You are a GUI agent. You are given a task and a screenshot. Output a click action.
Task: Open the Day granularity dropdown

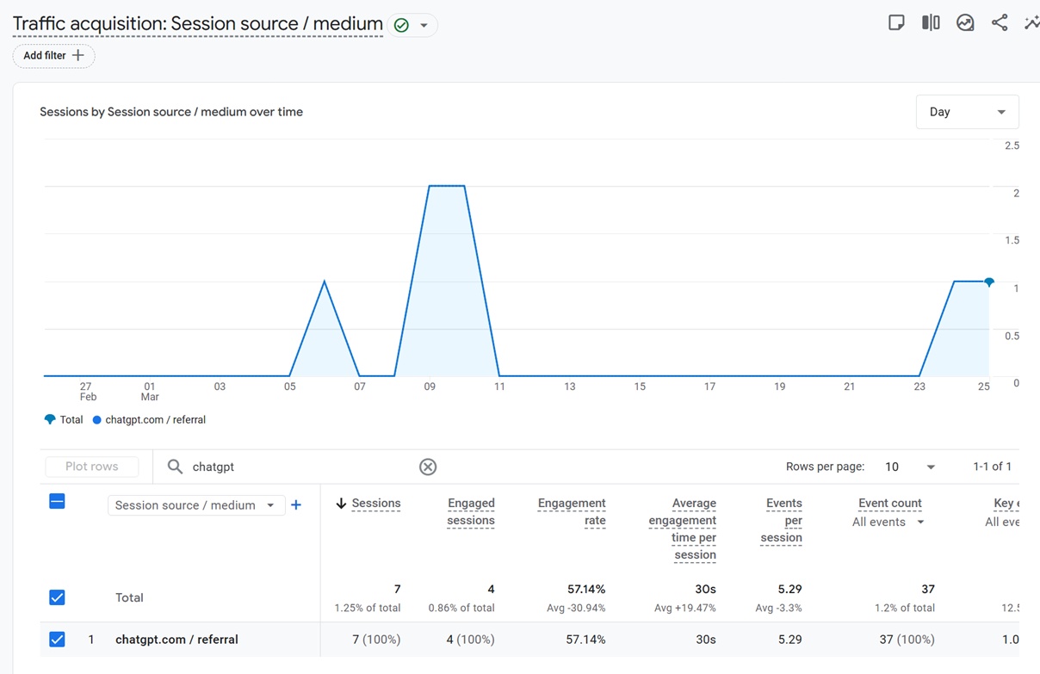[x=967, y=112]
